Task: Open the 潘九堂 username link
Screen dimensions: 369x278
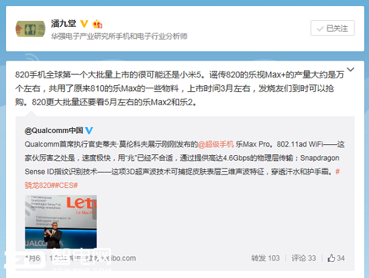Action: (64, 24)
